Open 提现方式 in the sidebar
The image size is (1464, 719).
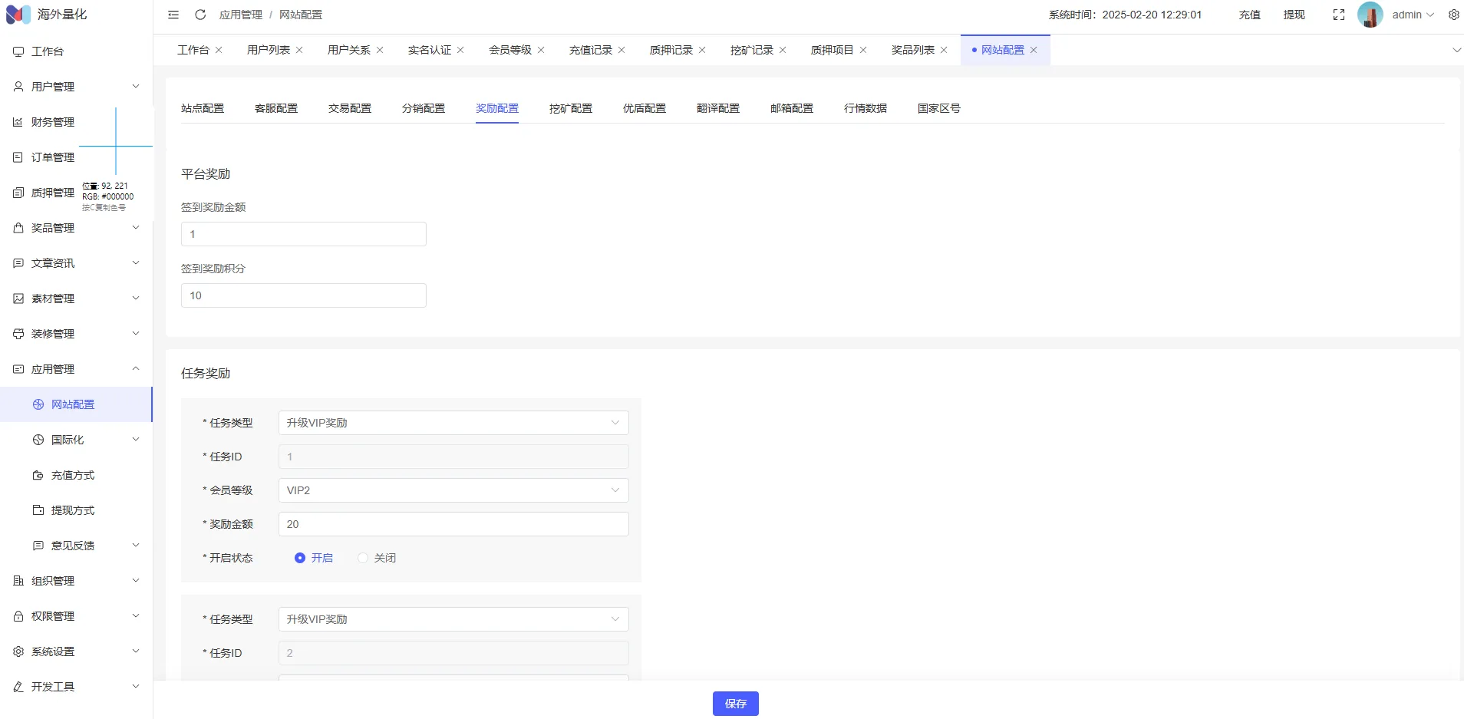tap(73, 510)
